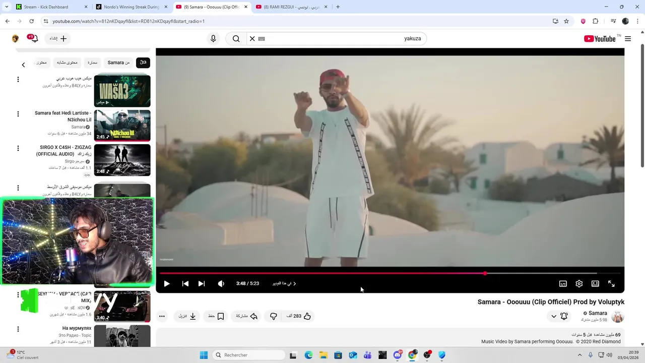Image resolution: width=645 pixels, height=363 pixels.
Task: Toggle notification bell for Samara channel
Action: (x=564, y=316)
